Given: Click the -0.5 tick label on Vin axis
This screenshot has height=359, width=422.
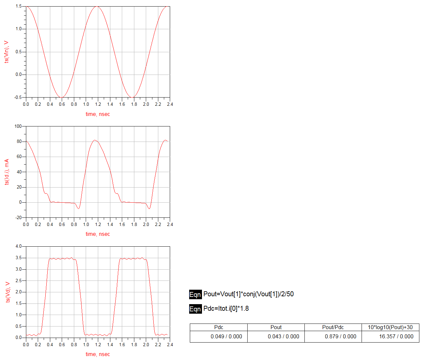Looking at the screenshot, I should (18, 98).
